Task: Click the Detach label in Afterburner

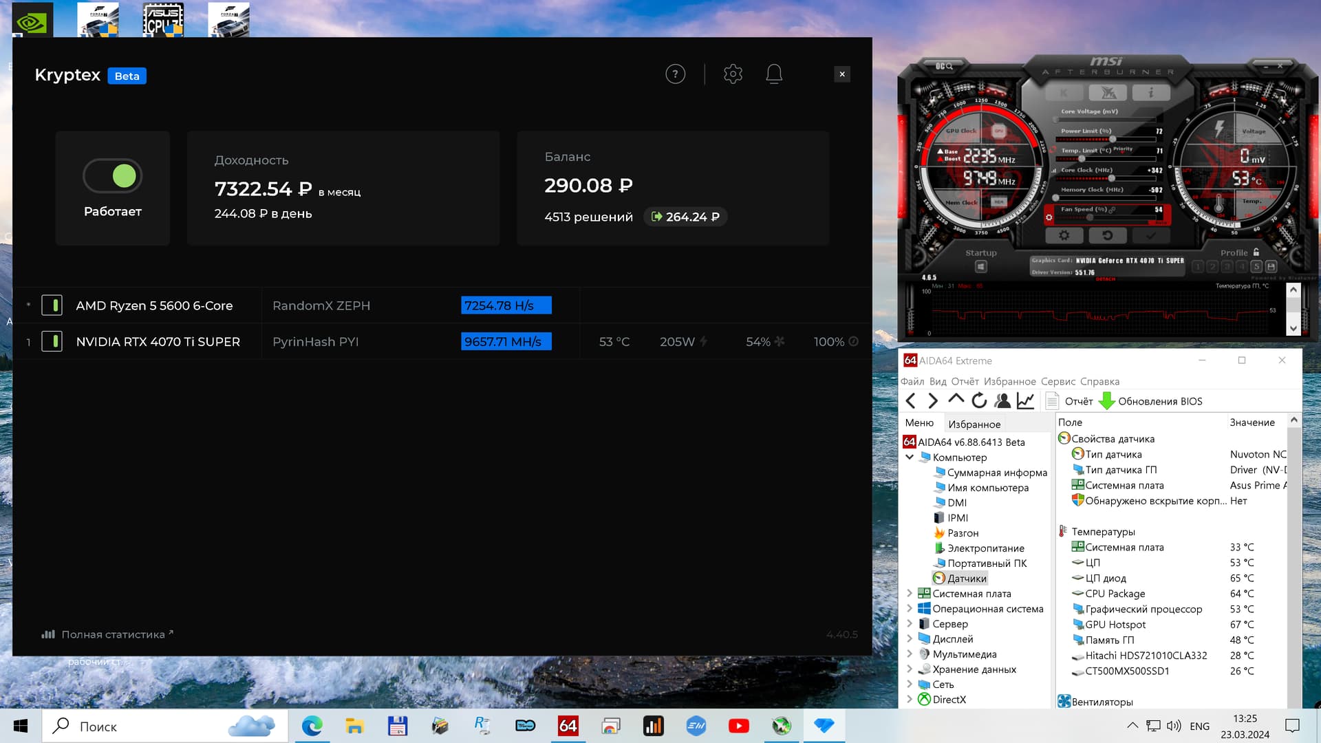Action: click(1106, 279)
